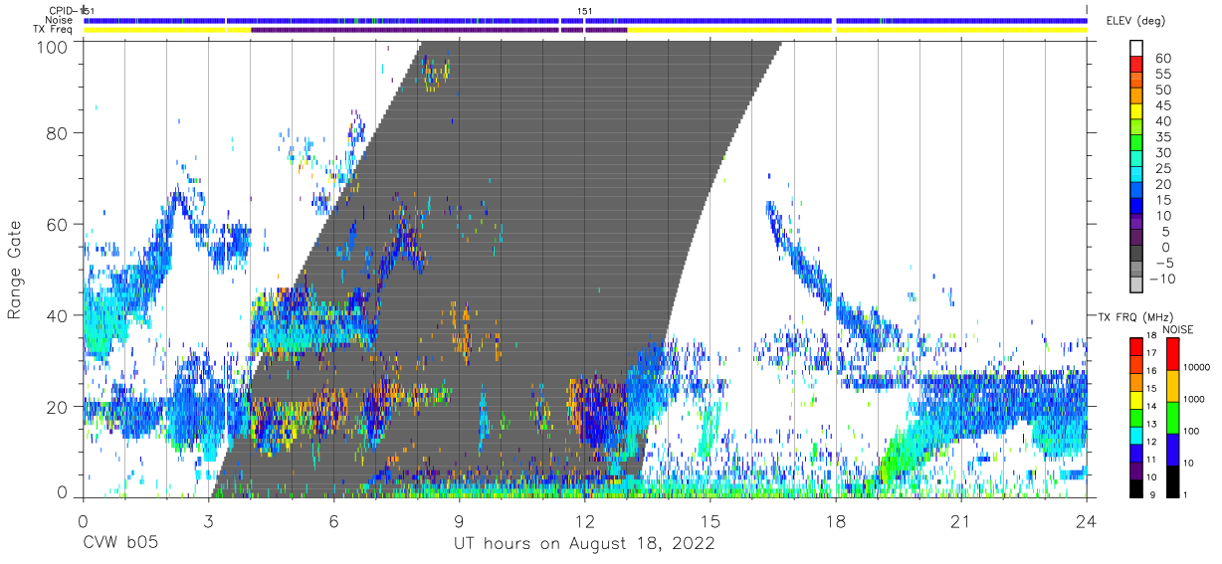Click the '55' label on the ELEV colorbar
Screen dimensions: 1222x564
1163,74
